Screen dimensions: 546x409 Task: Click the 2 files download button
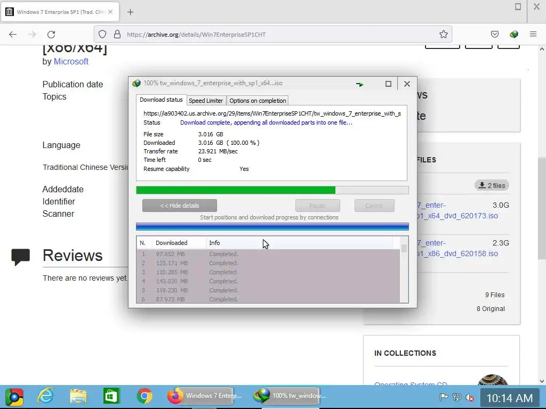click(x=492, y=185)
